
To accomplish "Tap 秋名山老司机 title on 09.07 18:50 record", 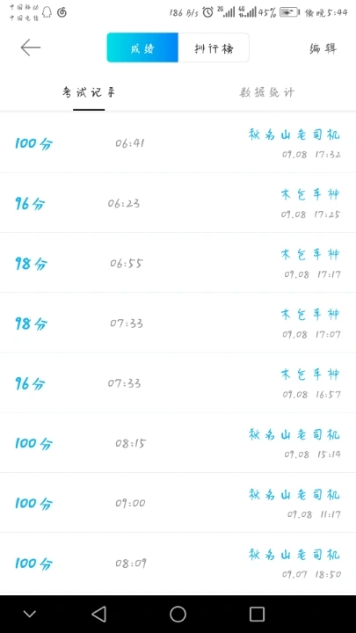I will [294, 554].
